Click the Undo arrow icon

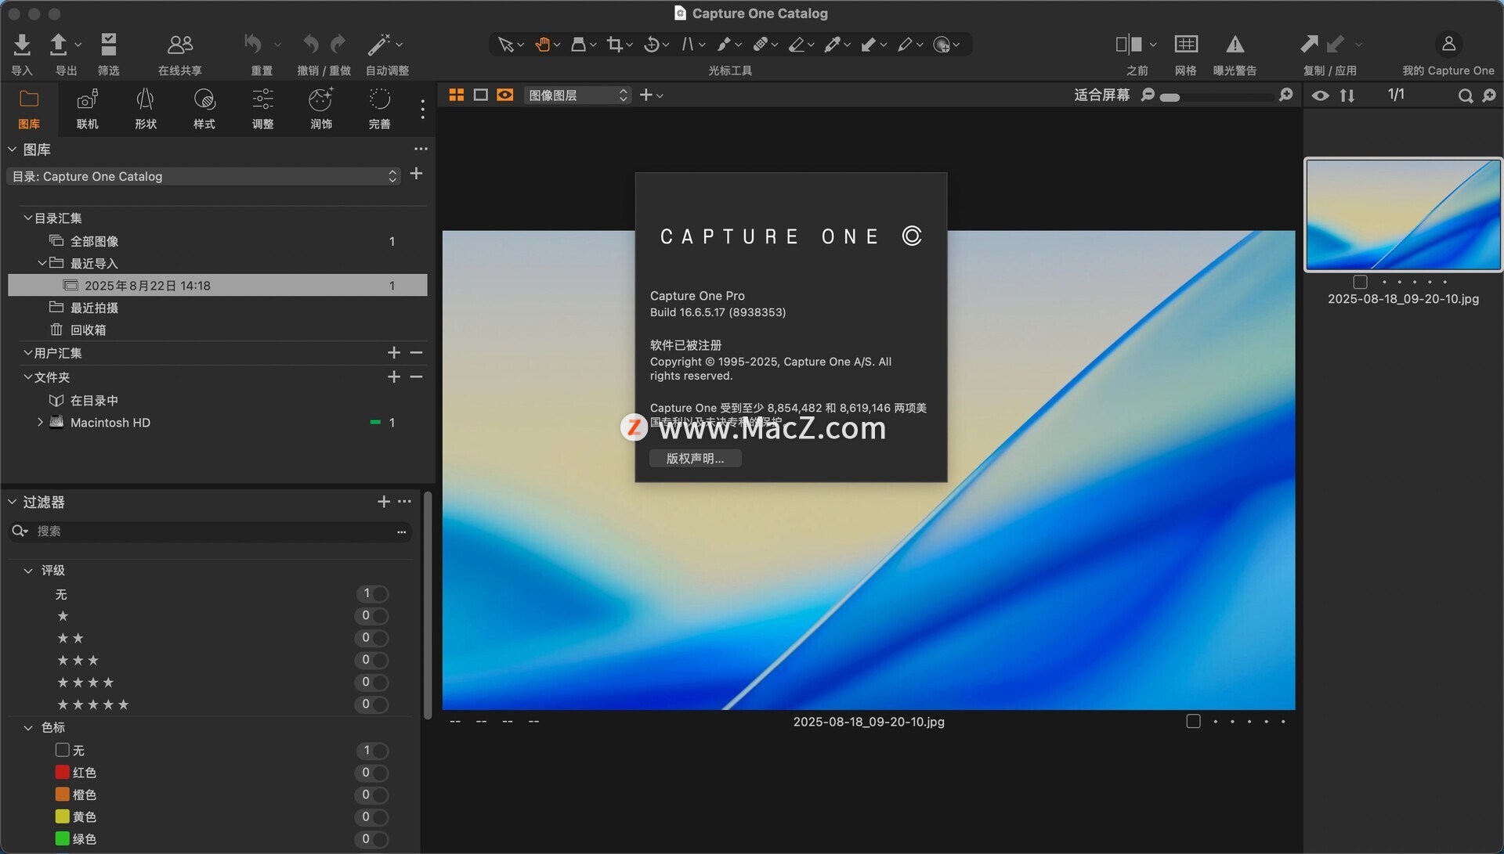point(311,45)
